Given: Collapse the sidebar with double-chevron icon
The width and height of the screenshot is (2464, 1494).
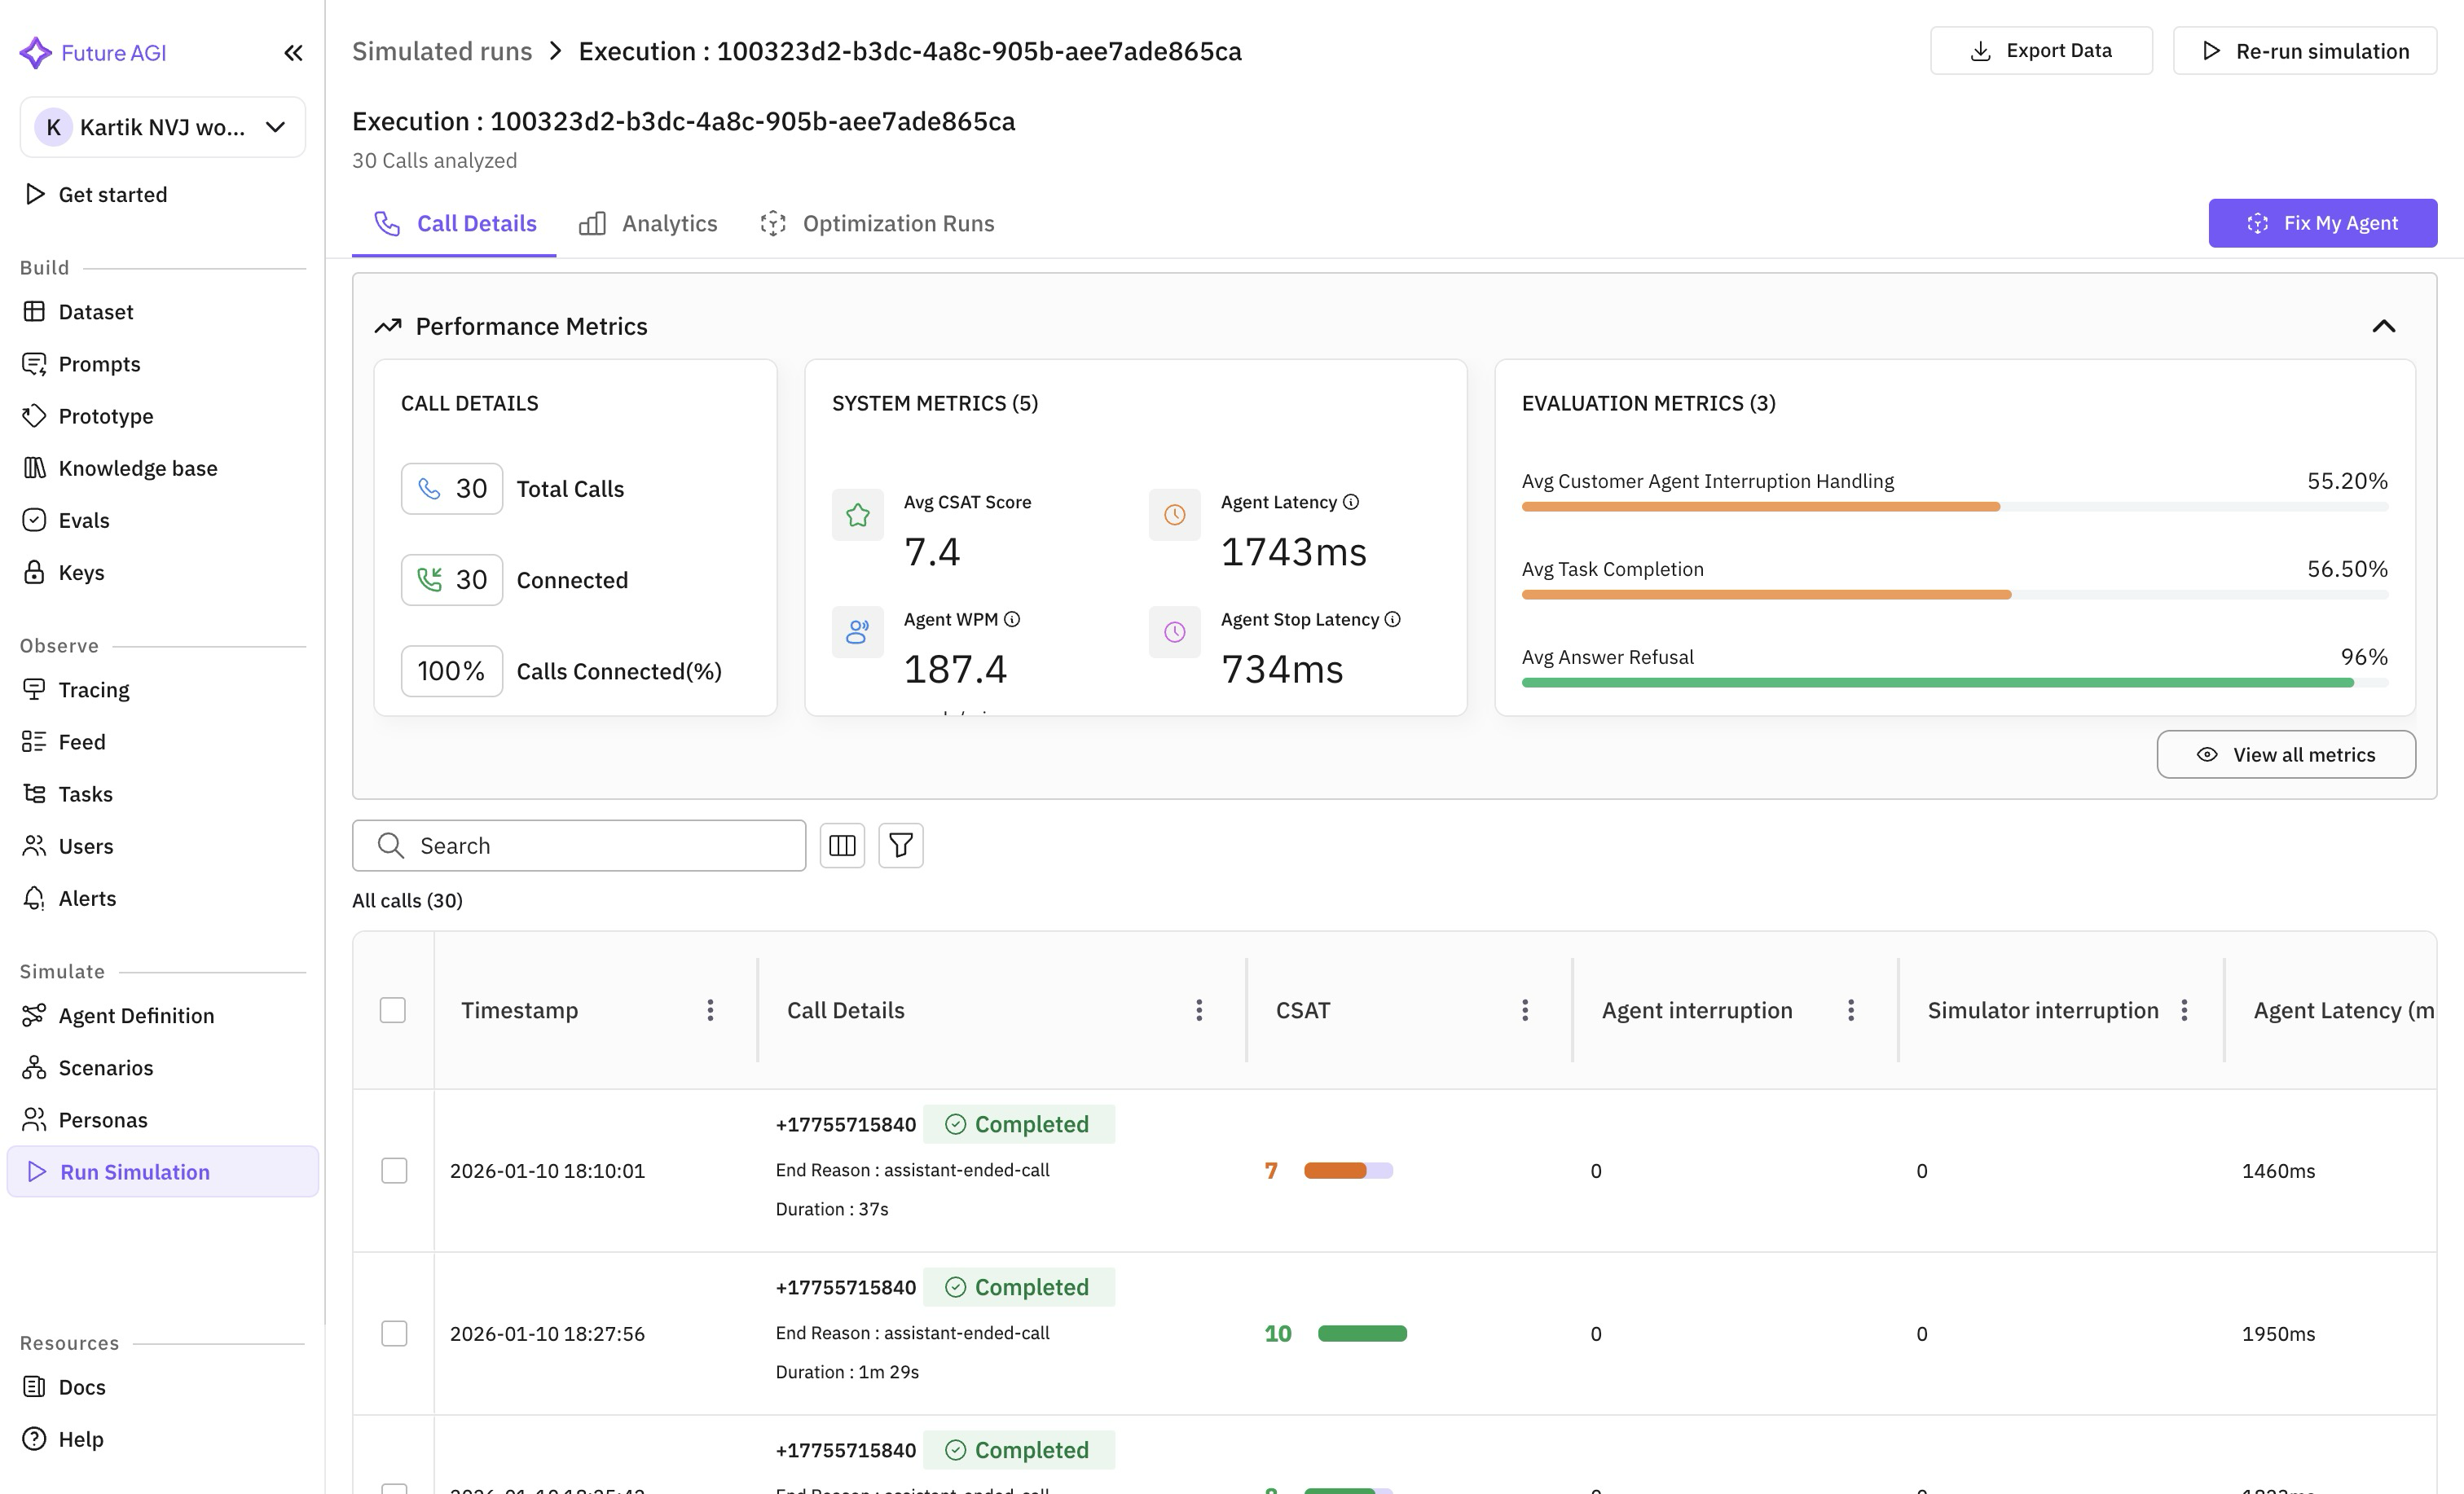Looking at the screenshot, I should [293, 53].
